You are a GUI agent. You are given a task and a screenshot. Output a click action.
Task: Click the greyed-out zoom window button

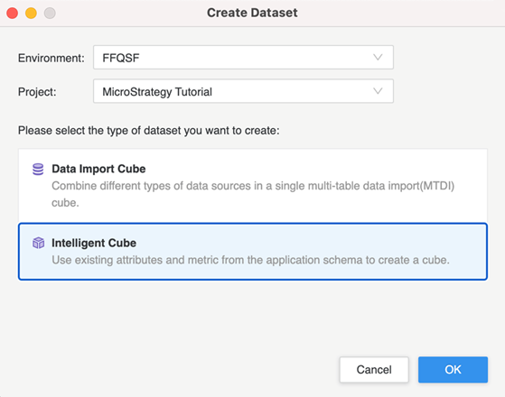click(50, 14)
